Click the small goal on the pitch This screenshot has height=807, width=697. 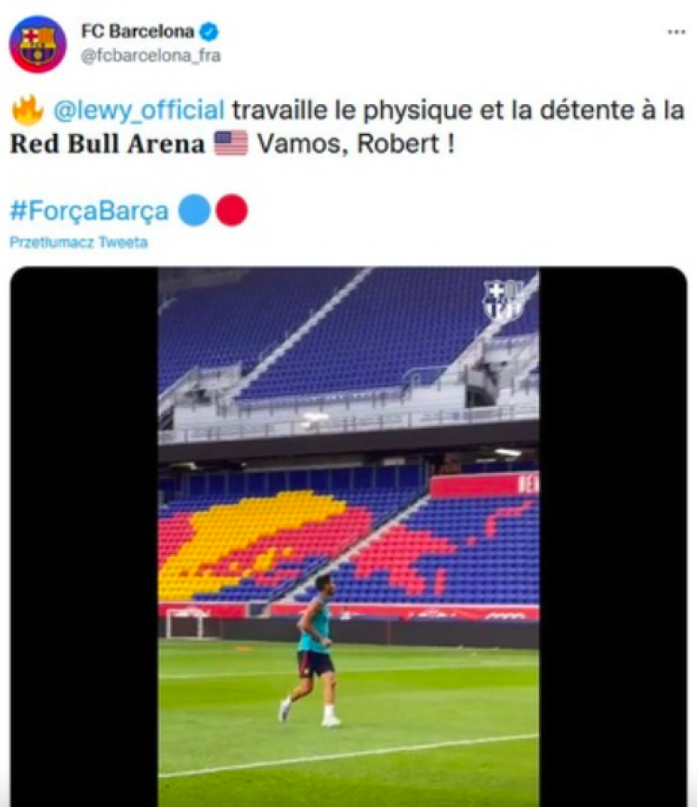tap(186, 623)
